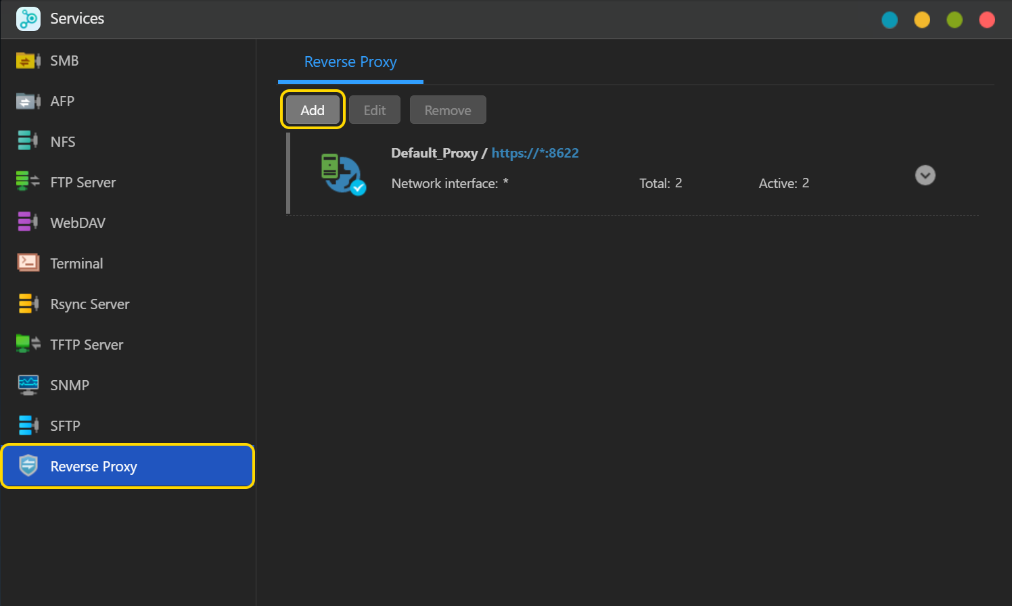Click the 'Network interface: *' text
The height and width of the screenshot is (606, 1012).
pyautogui.click(x=450, y=183)
